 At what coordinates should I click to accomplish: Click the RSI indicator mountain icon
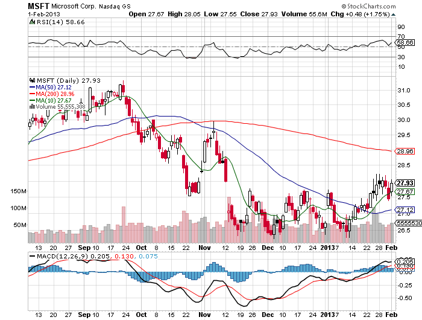click(32, 22)
